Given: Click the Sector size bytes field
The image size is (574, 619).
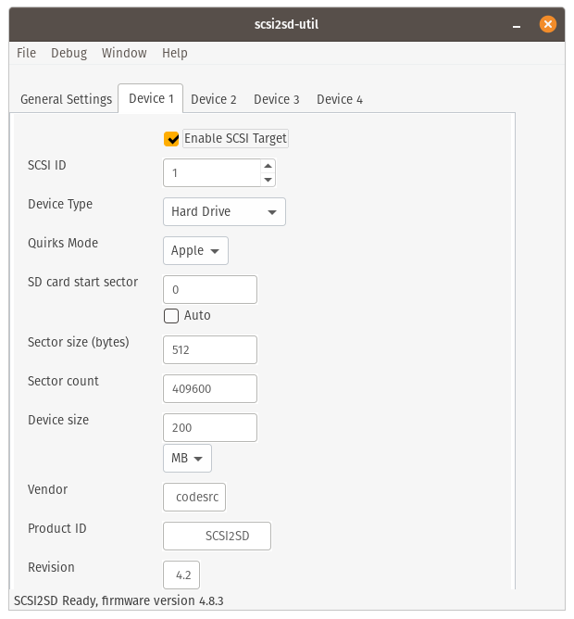Looking at the screenshot, I should point(210,349).
